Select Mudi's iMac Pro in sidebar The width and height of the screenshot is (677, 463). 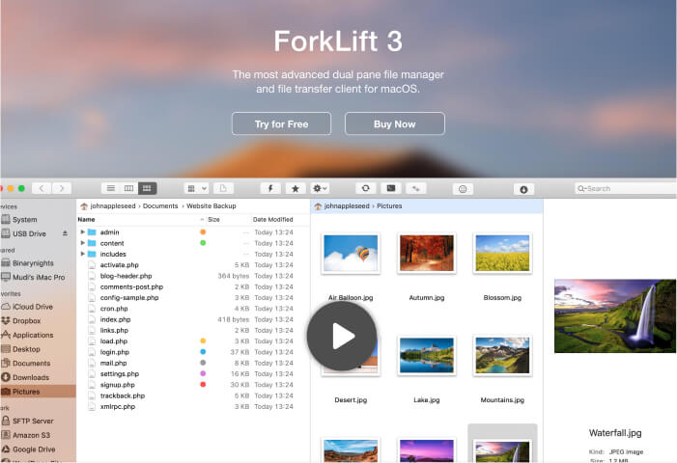pos(38,277)
